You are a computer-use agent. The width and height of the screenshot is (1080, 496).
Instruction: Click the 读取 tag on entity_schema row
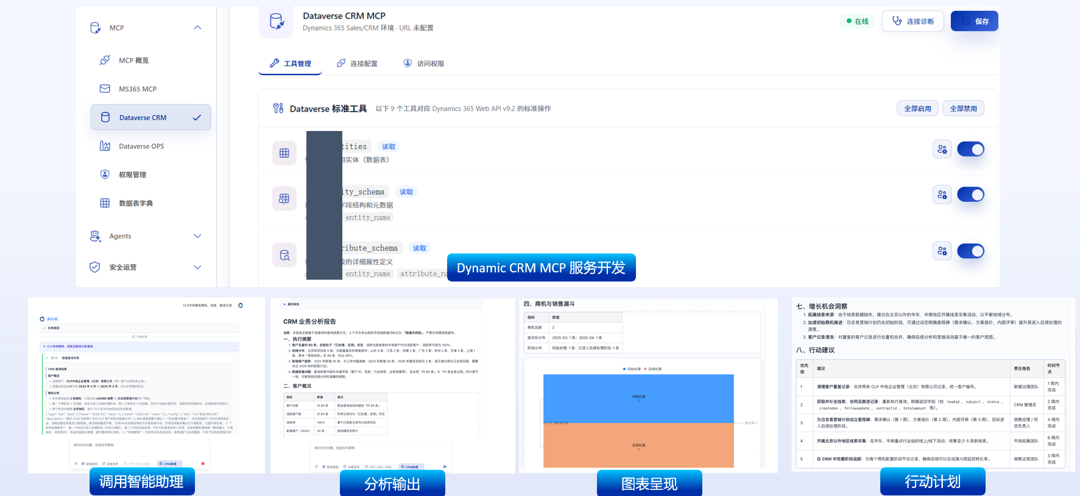(x=406, y=192)
